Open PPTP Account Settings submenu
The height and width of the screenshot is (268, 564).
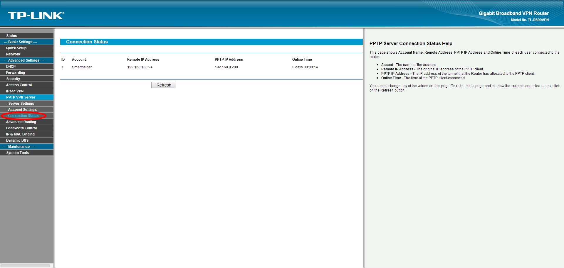coord(27,110)
